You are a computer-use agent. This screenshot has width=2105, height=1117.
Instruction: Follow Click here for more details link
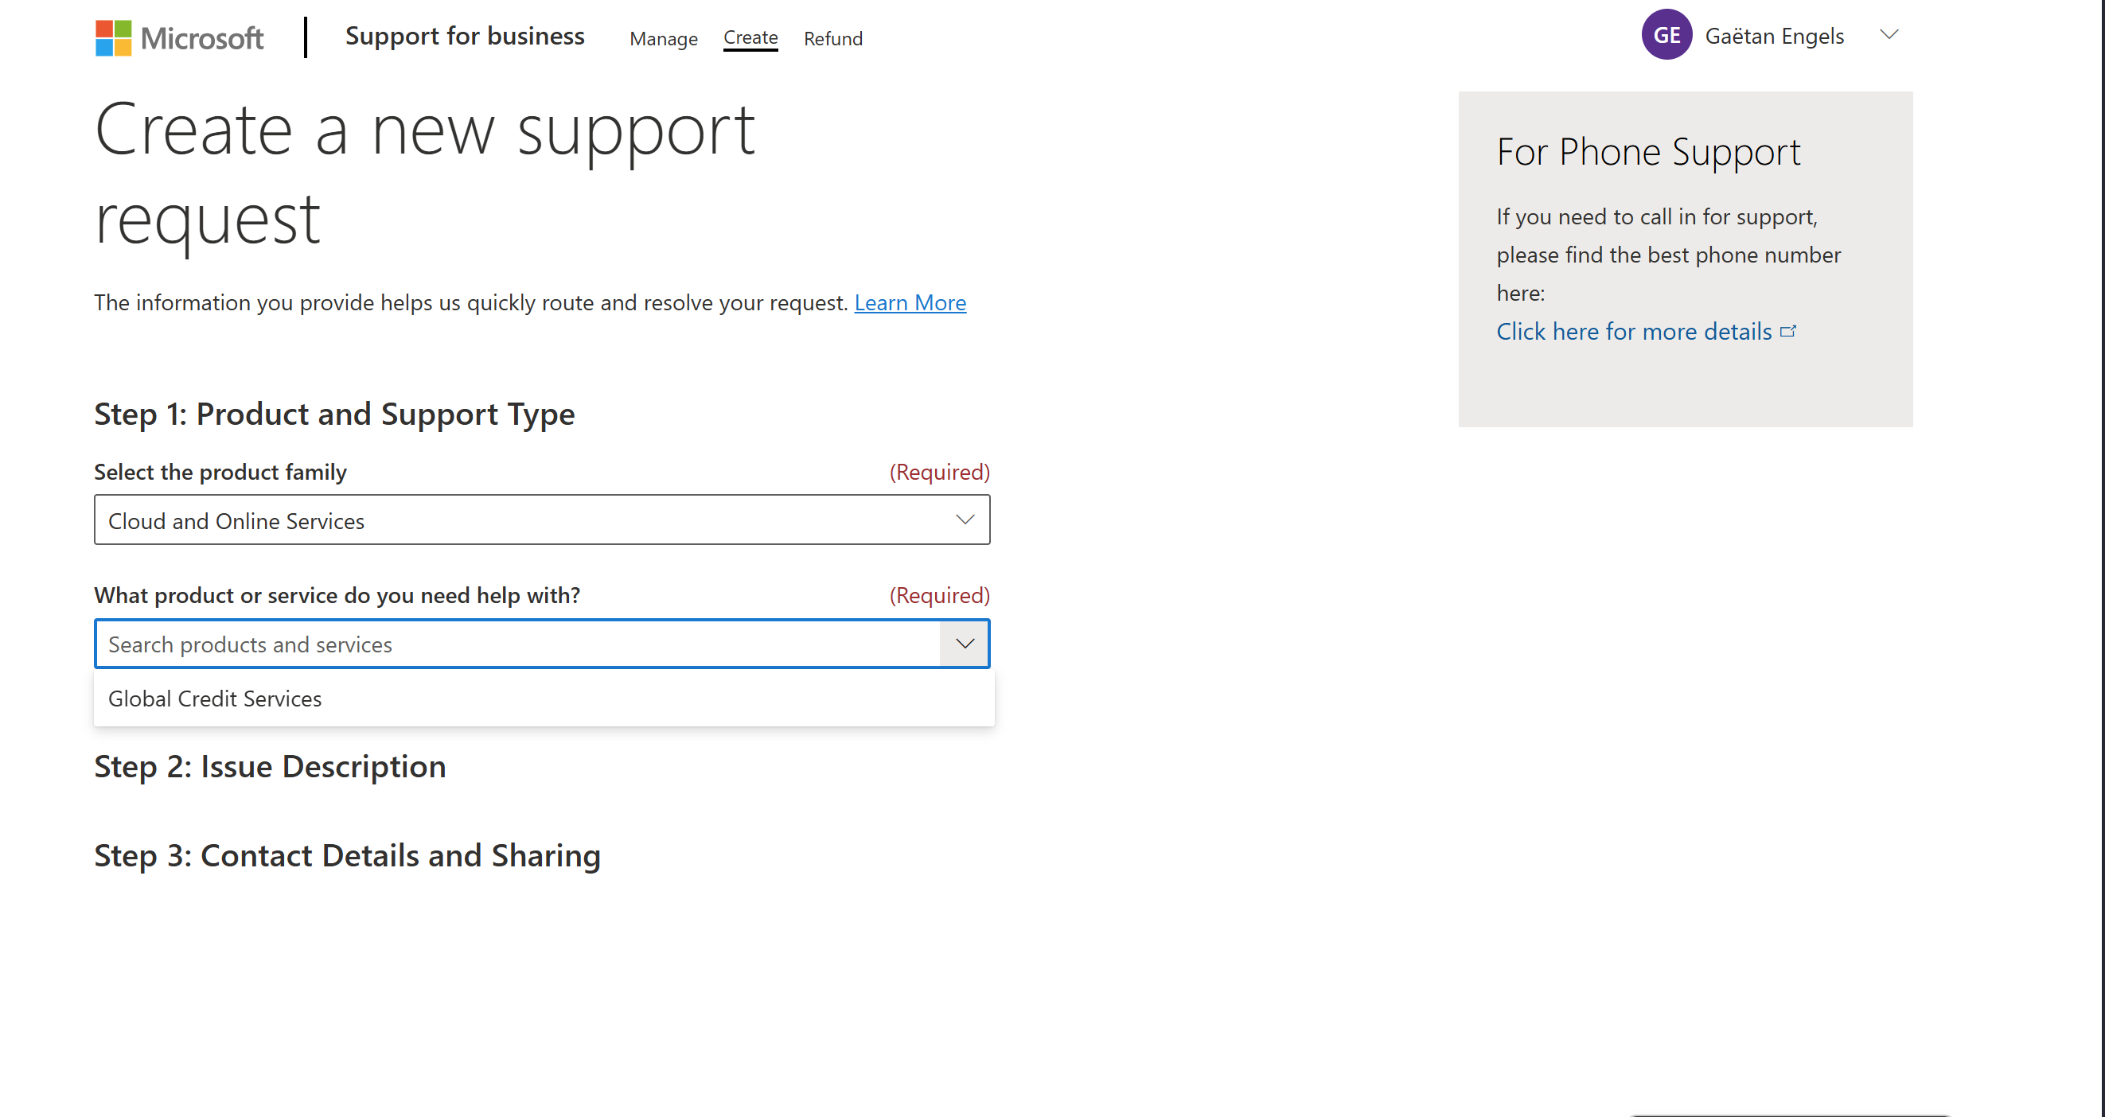[1634, 331]
